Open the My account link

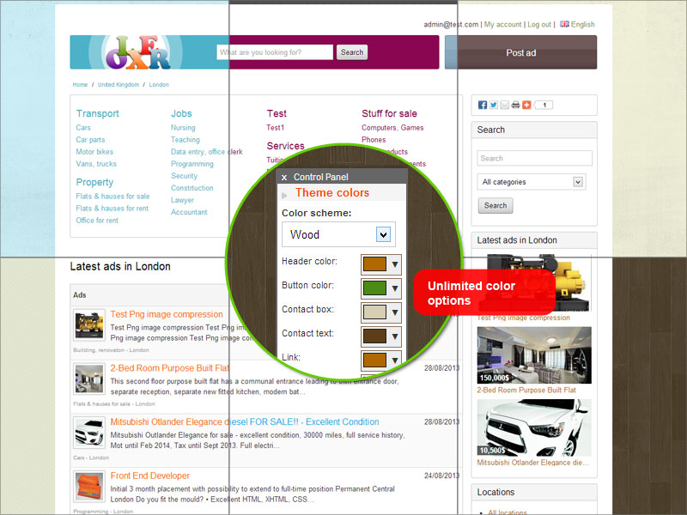click(503, 25)
